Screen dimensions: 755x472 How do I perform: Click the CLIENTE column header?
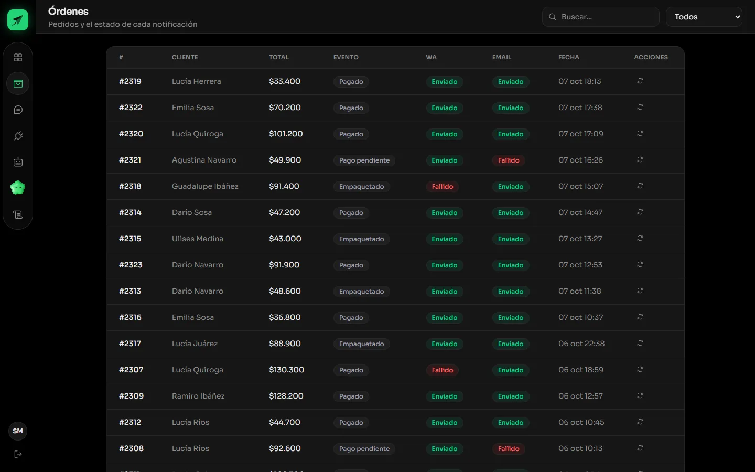(x=185, y=57)
